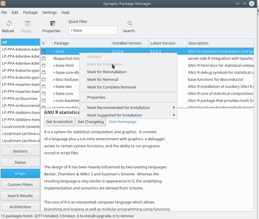Screen dimensions: 259x219
Task: Click r-base installed version 3.2.3-4
Action: (118, 51)
